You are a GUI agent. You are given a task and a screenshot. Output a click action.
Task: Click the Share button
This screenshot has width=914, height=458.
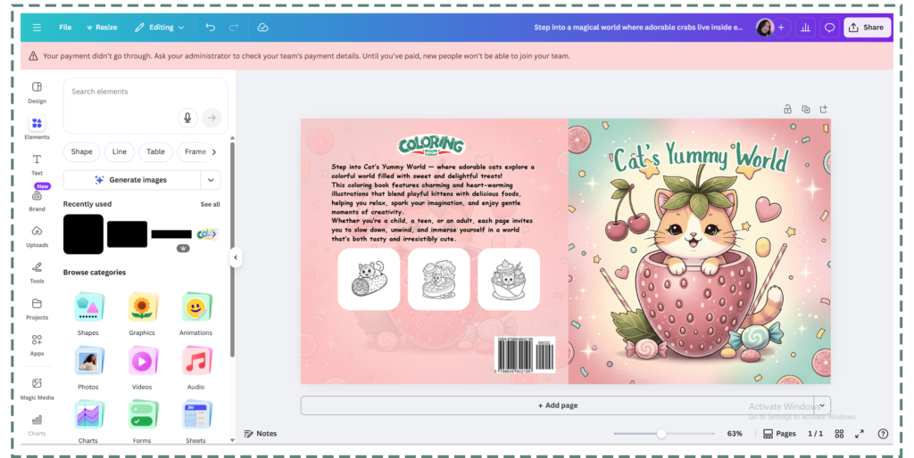[866, 28]
